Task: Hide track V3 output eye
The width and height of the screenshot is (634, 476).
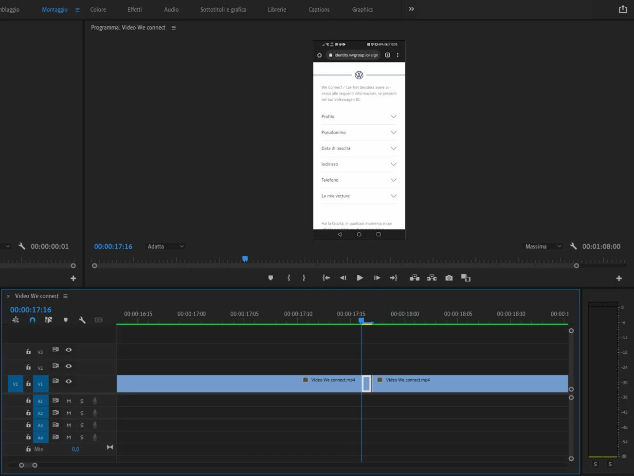Action: (x=69, y=350)
